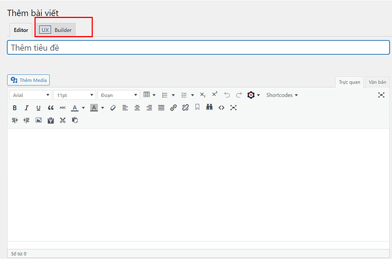392x259 pixels.
Task: Open the text color picker arrow
Action: pos(84,108)
